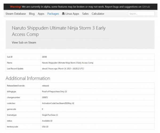Click the Last Record Update label
Screen dimensions: 160x133
pyautogui.click(x=15, y=68)
